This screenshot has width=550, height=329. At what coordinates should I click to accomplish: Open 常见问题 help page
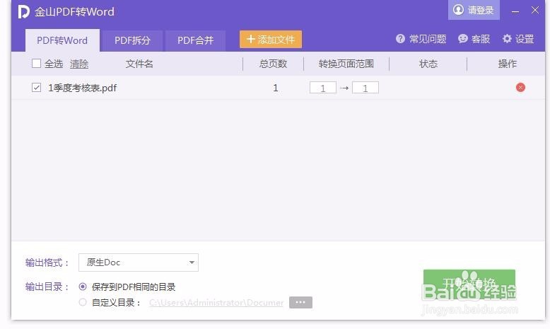click(421, 39)
